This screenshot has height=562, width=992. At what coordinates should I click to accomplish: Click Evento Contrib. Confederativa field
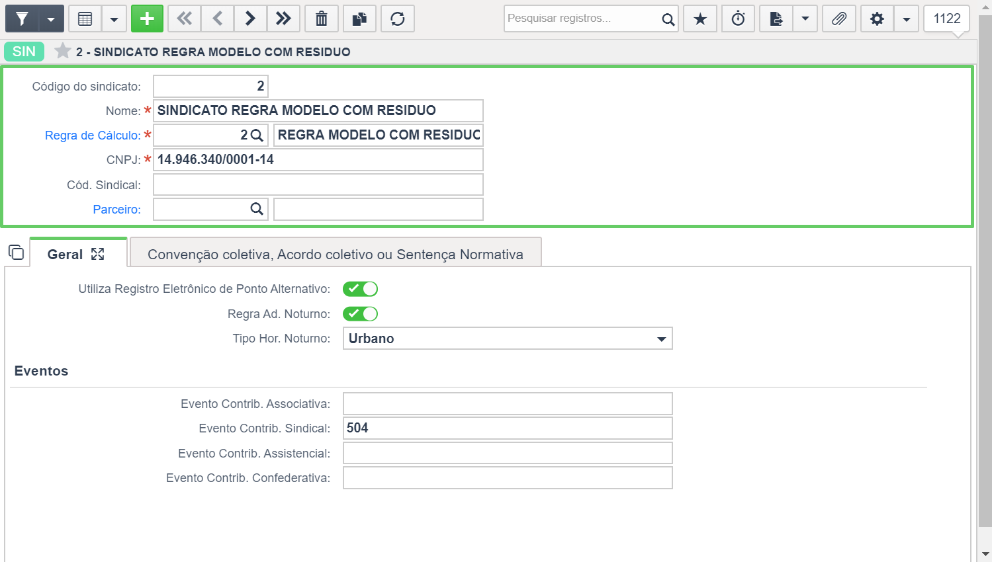pyautogui.click(x=508, y=478)
